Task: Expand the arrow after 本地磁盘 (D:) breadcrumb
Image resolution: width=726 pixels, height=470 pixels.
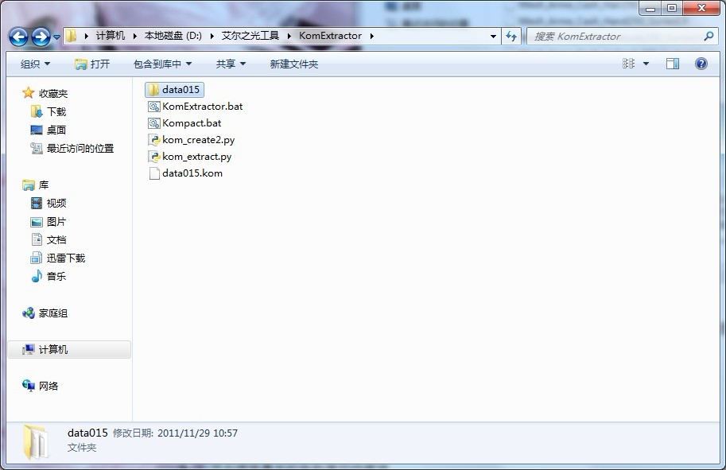Action: (212, 36)
